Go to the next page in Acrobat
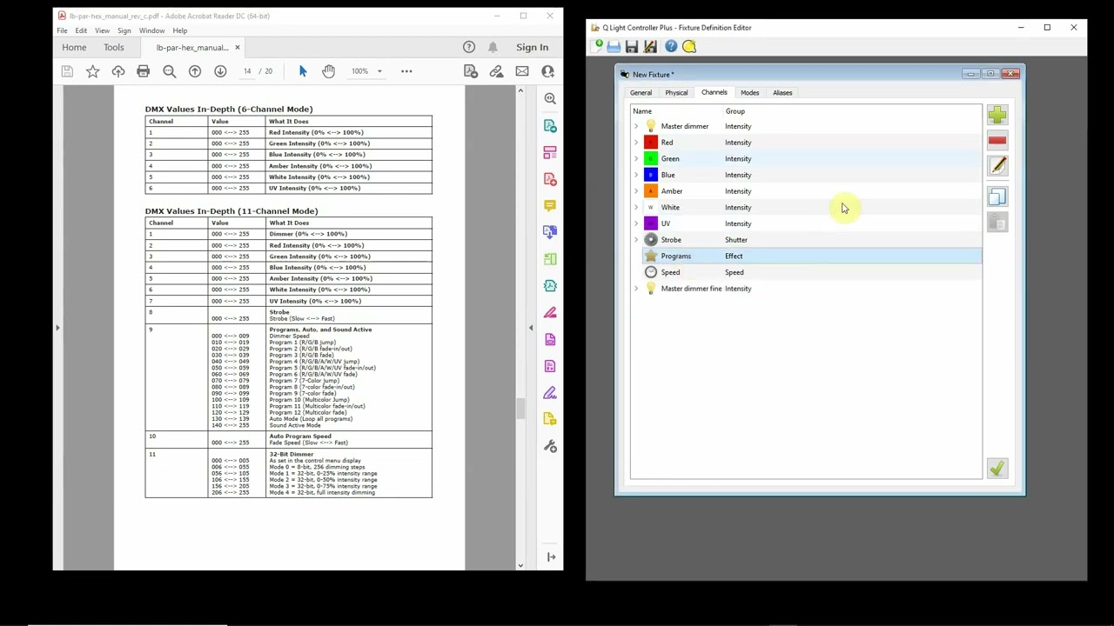The width and height of the screenshot is (1114, 626). pyautogui.click(x=220, y=71)
